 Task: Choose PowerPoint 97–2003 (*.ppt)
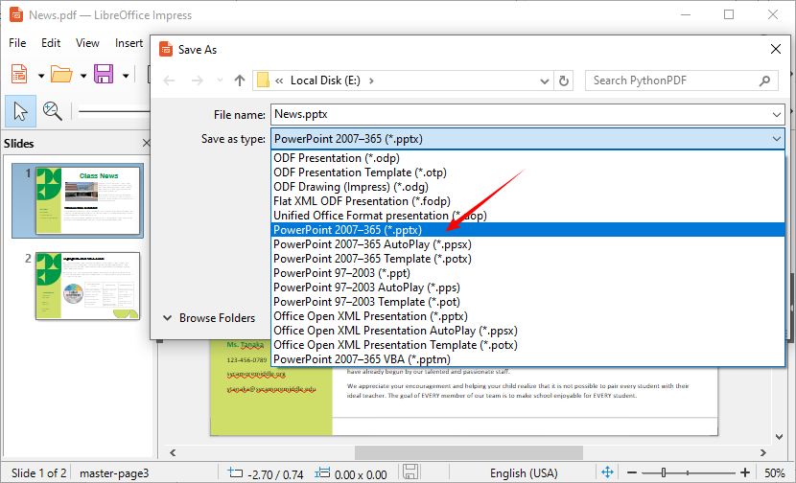tap(528, 273)
